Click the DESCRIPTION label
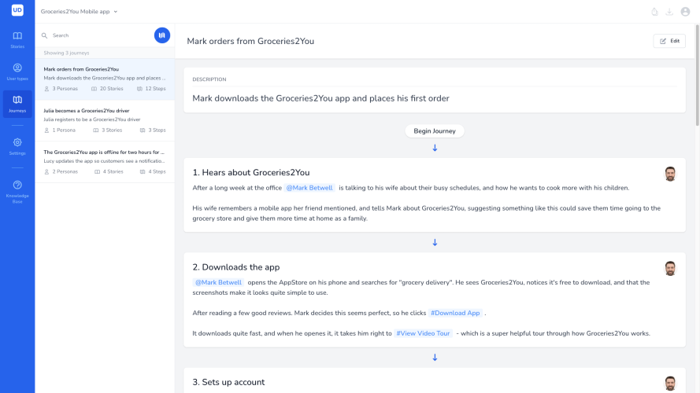 click(209, 79)
